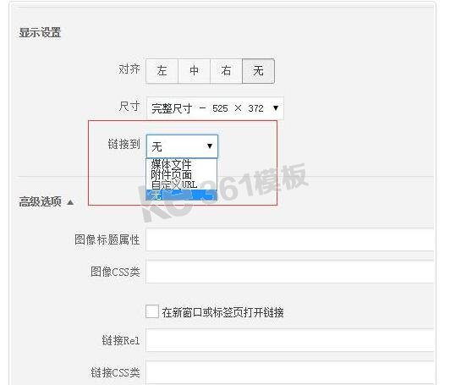Click the 尺寸 label

(129, 107)
